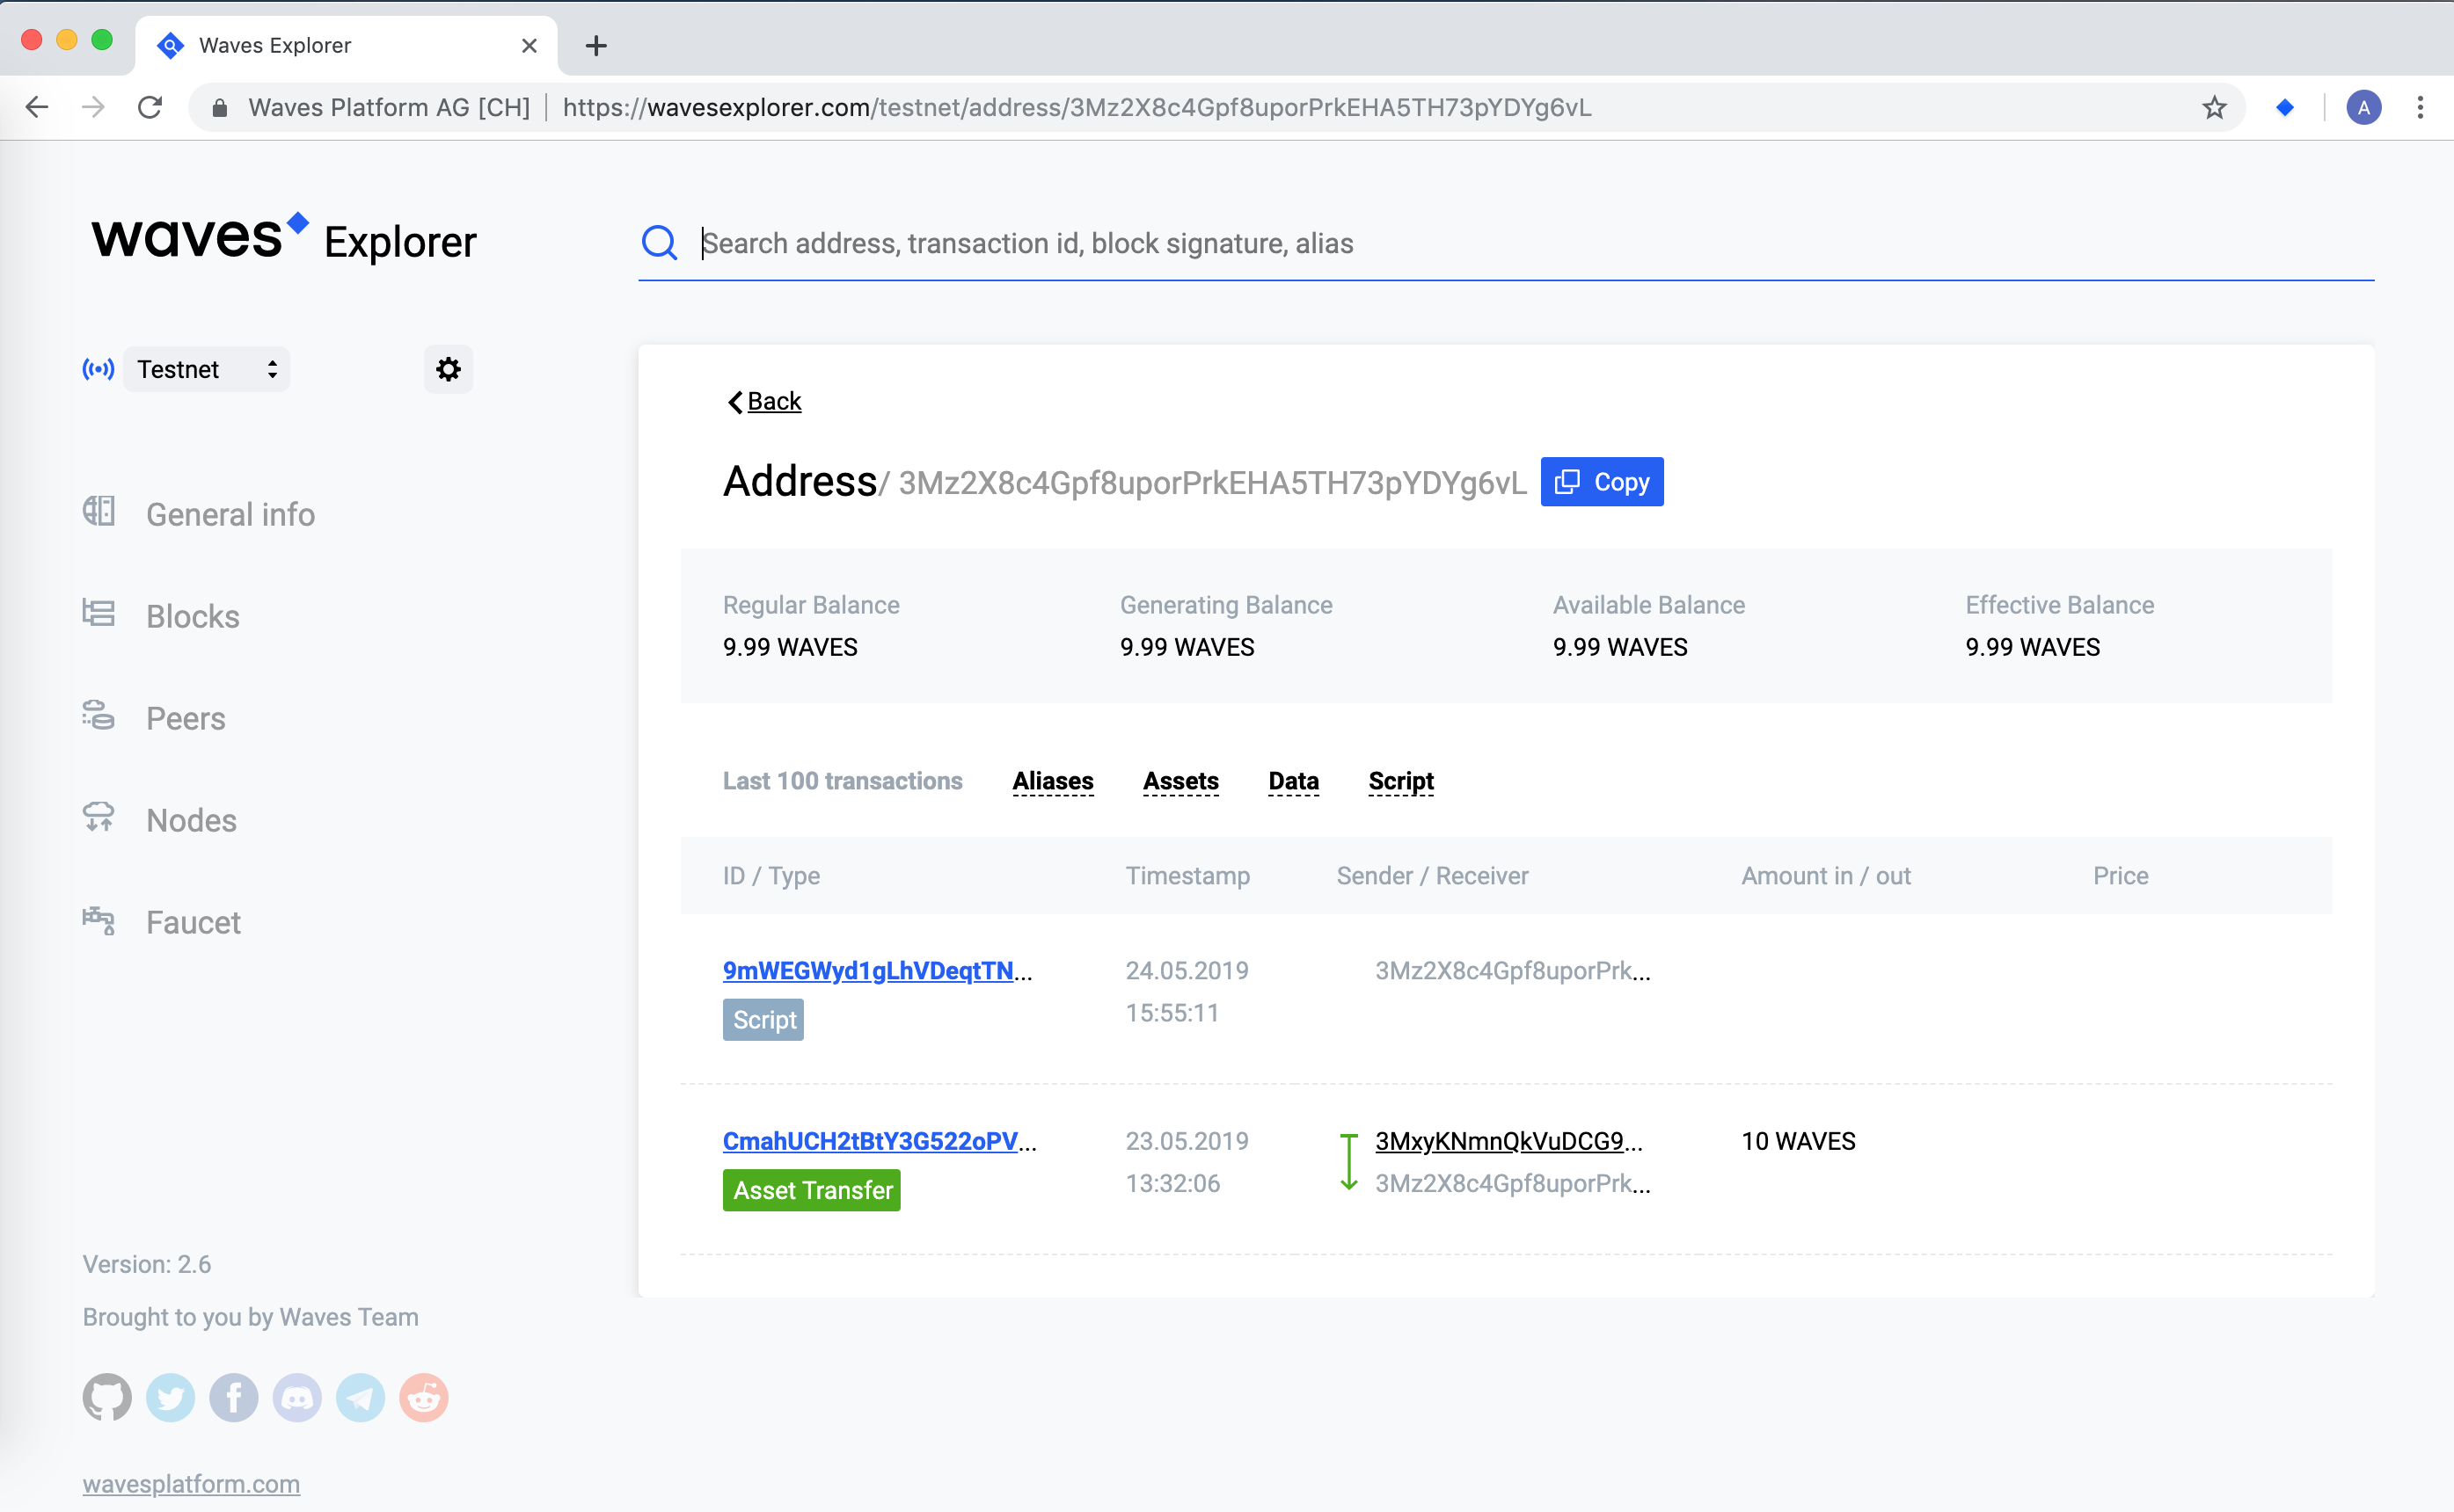Viewport: 2454px width, 1512px height.
Task: Open transaction 9mWEGWyd1gLhVDeqtTN link
Action: click(868, 970)
